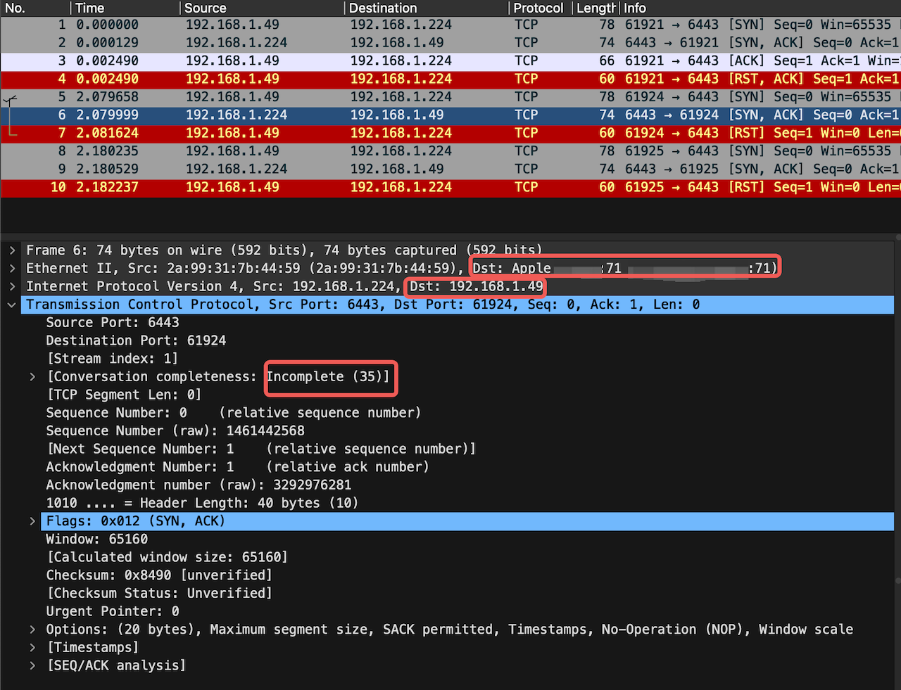This screenshot has height=690, width=901.
Task: Select packet number 1 in the list
Action: tap(450, 25)
